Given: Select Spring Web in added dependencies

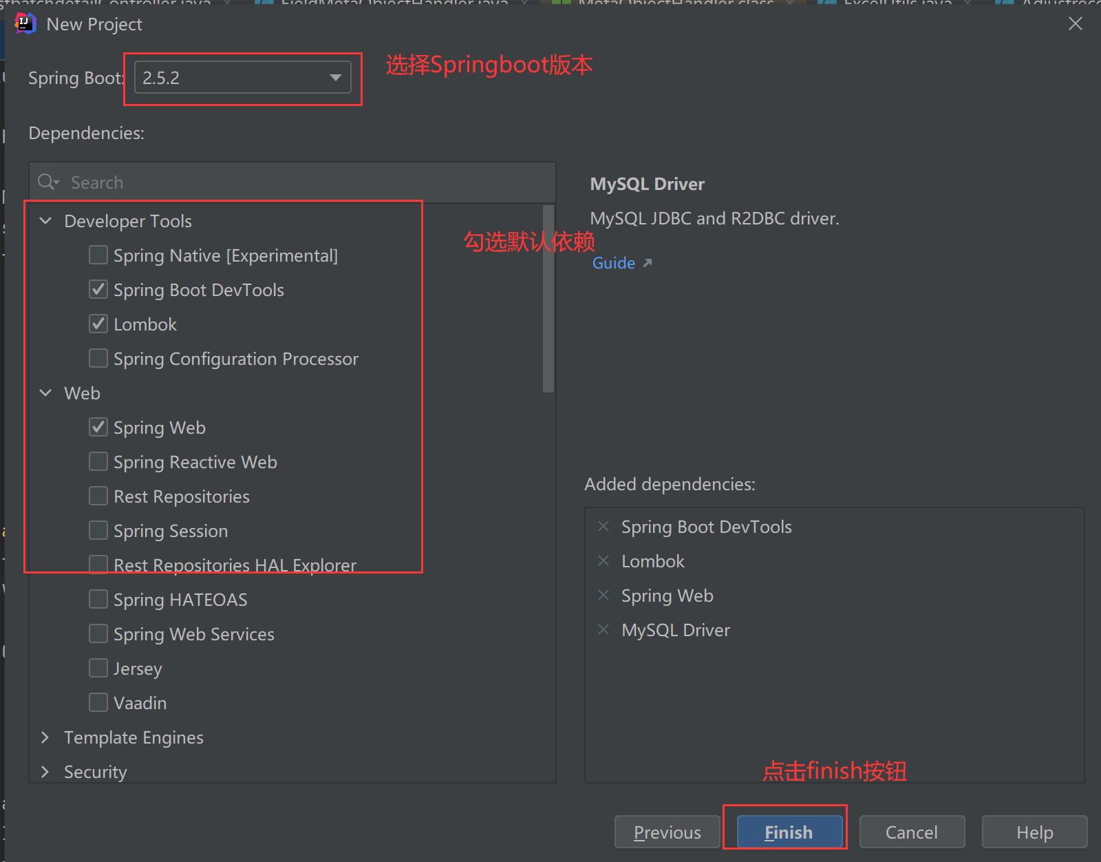Looking at the screenshot, I should pyautogui.click(x=667, y=596).
